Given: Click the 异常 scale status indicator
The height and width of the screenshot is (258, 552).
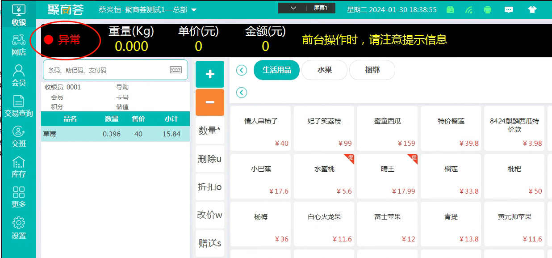Looking at the screenshot, I should (63, 40).
